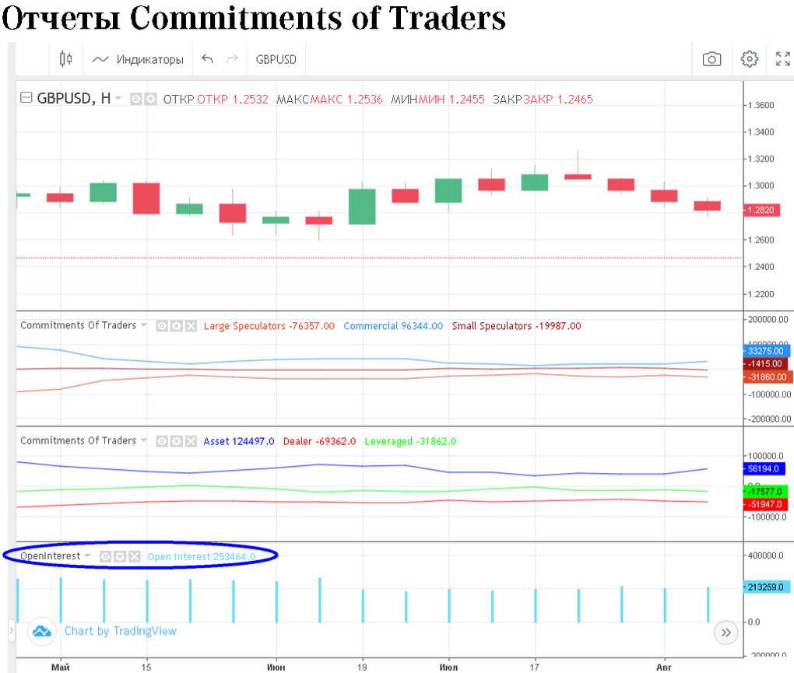Click the TradingView cloud logo button
Screen dimensions: 794x673
click(x=41, y=631)
